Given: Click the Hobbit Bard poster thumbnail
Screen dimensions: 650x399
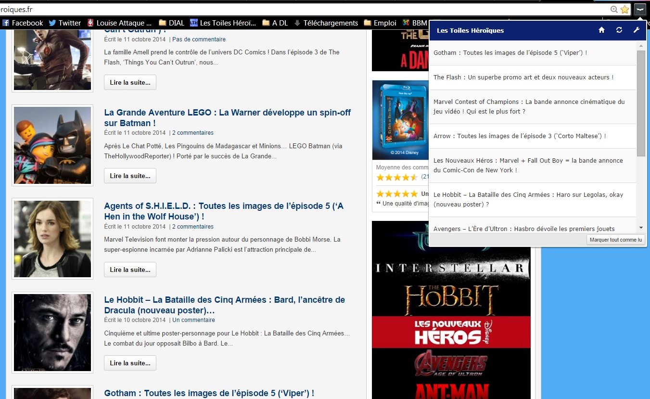Looking at the screenshot, I should [x=52, y=333].
